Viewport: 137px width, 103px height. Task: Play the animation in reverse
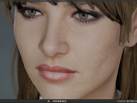click(59, 101)
